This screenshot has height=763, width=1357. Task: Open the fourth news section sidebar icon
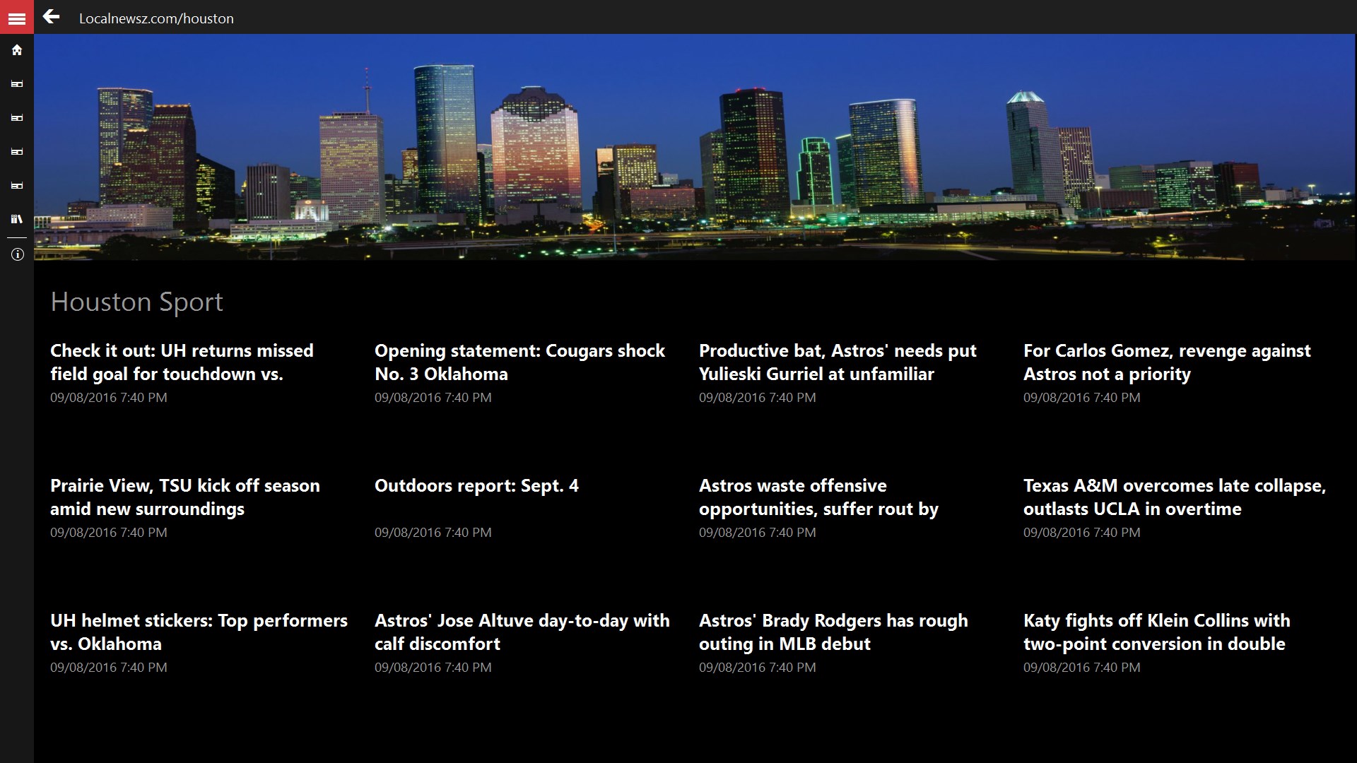[x=17, y=186]
